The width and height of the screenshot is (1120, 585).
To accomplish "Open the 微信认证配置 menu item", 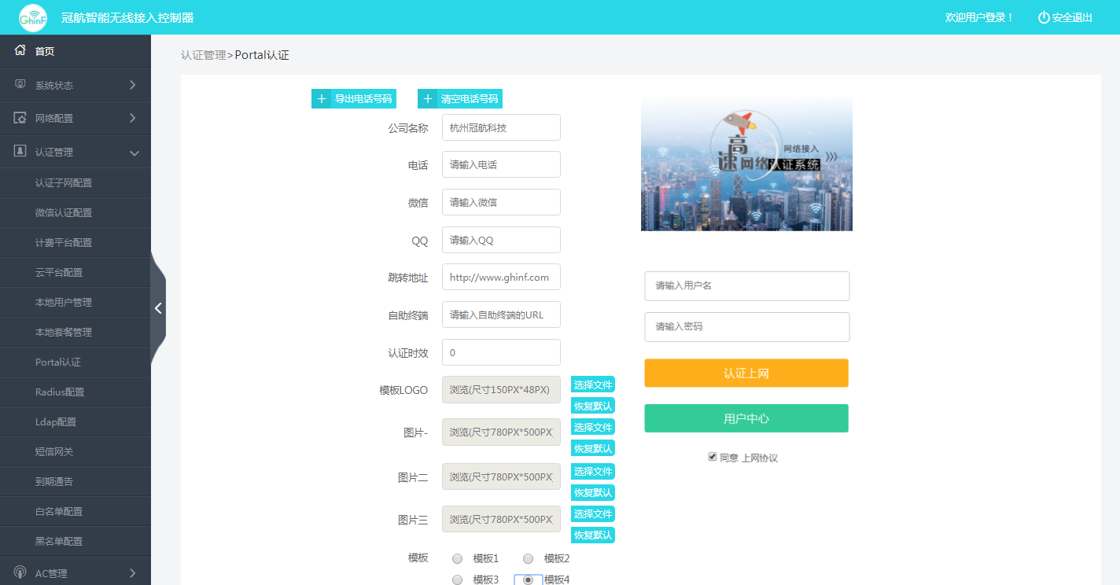I will pyautogui.click(x=64, y=213).
